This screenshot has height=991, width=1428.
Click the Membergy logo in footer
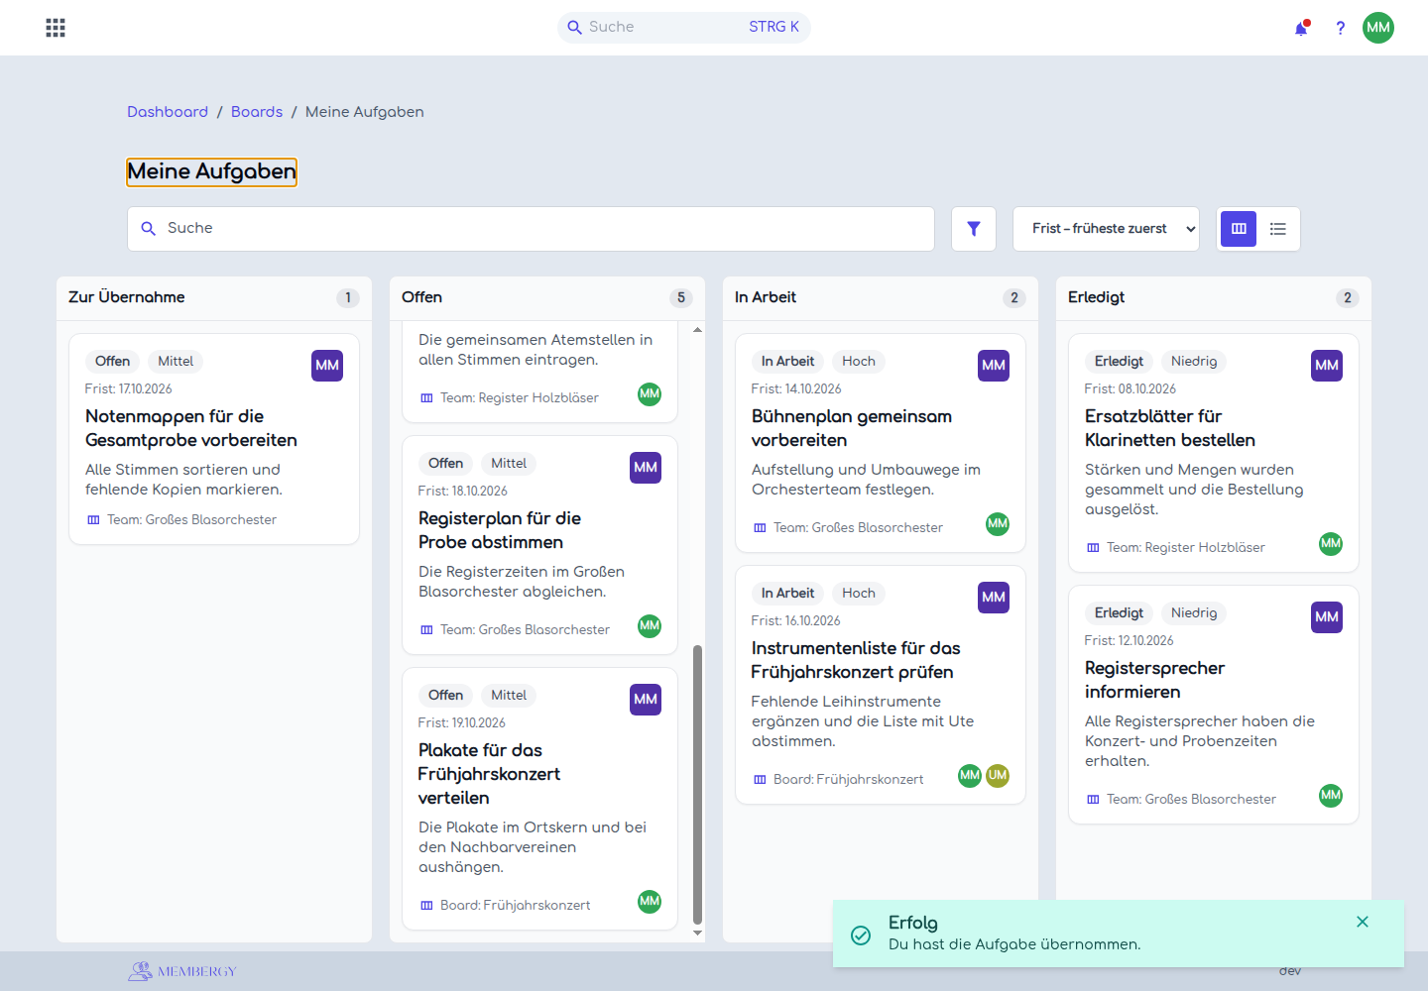(182, 971)
